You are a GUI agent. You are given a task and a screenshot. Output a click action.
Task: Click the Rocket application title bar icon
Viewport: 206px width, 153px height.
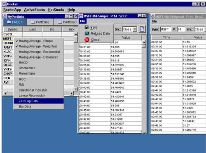click(5, 4)
